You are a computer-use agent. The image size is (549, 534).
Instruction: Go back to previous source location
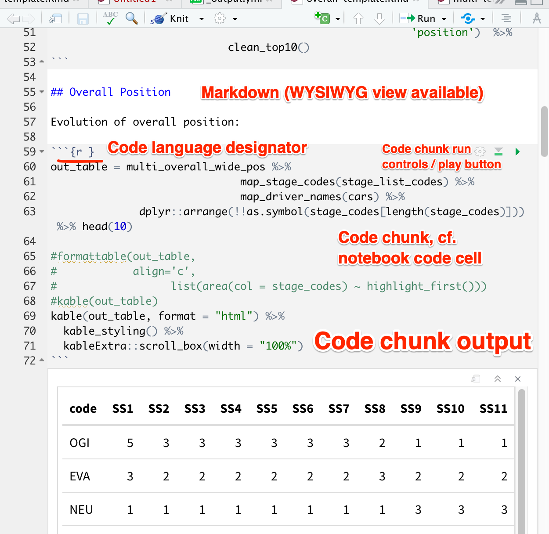[14, 18]
